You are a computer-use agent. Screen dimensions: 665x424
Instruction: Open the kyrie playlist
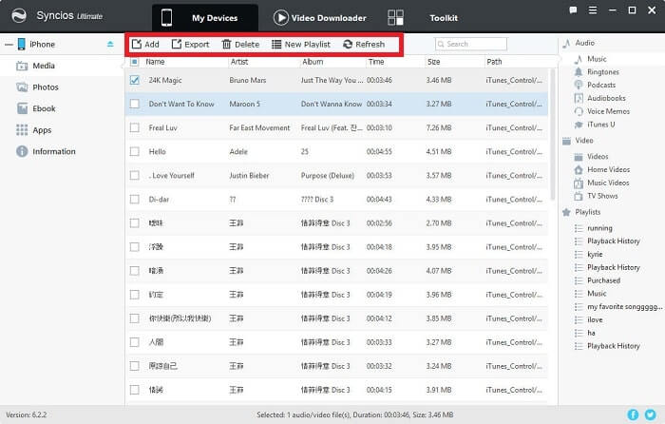595,254
